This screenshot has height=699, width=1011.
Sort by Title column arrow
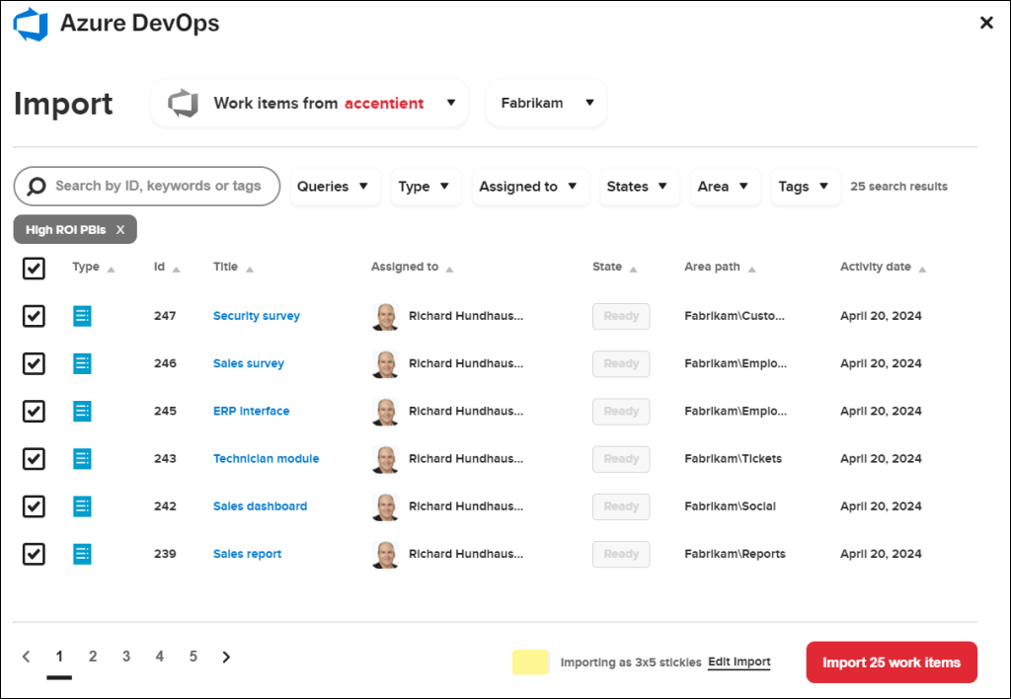pos(250,270)
